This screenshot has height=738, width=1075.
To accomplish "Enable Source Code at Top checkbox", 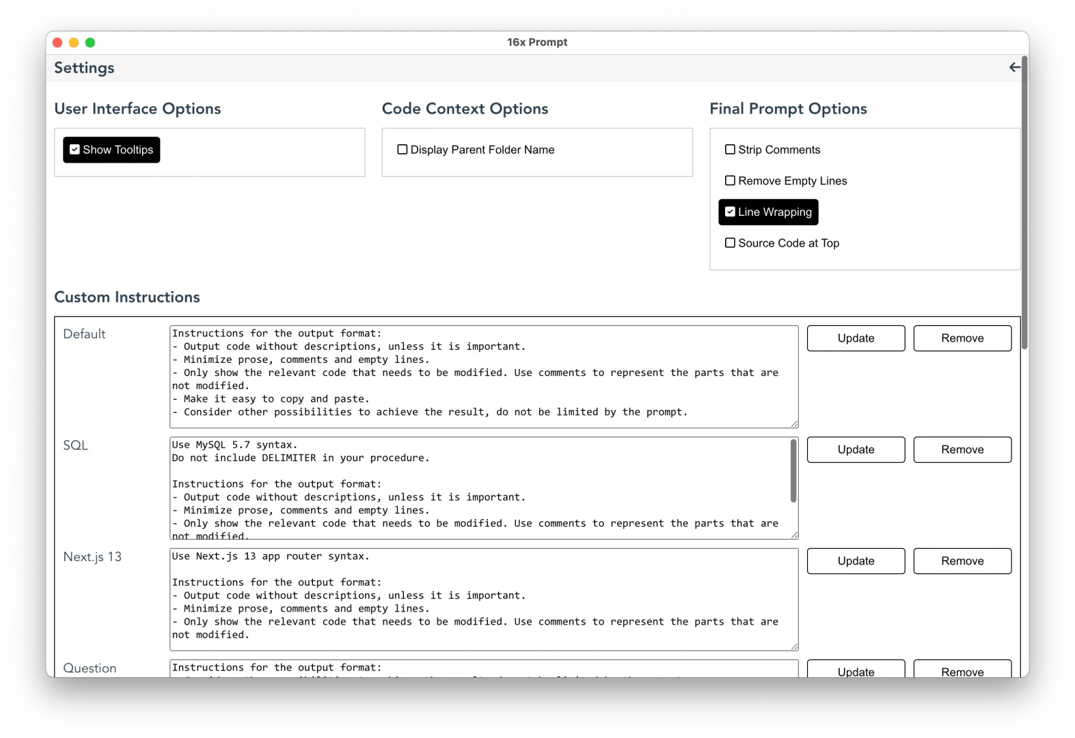I will 782,243.
